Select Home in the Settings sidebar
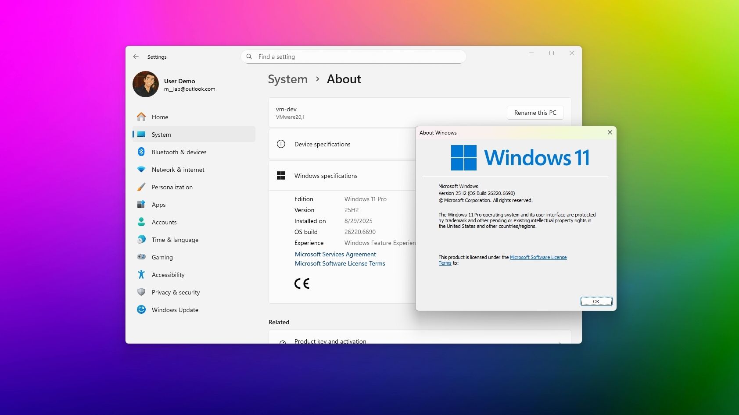The height and width of the screenshot is (415, 739). (x=160, y=117)
